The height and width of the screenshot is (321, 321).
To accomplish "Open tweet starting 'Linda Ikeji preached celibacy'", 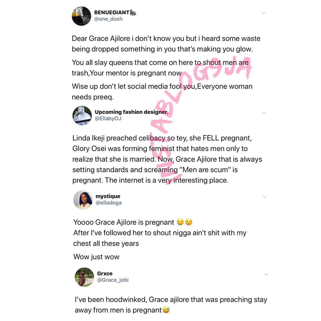I will [167, 159].
